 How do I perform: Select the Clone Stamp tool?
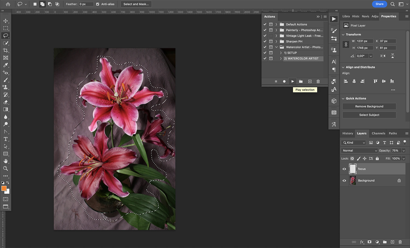[5, 87]
